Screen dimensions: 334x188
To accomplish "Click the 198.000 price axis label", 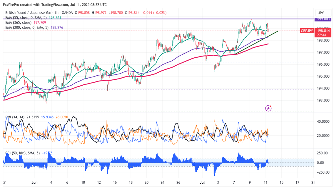I will [x=323, y=40].
